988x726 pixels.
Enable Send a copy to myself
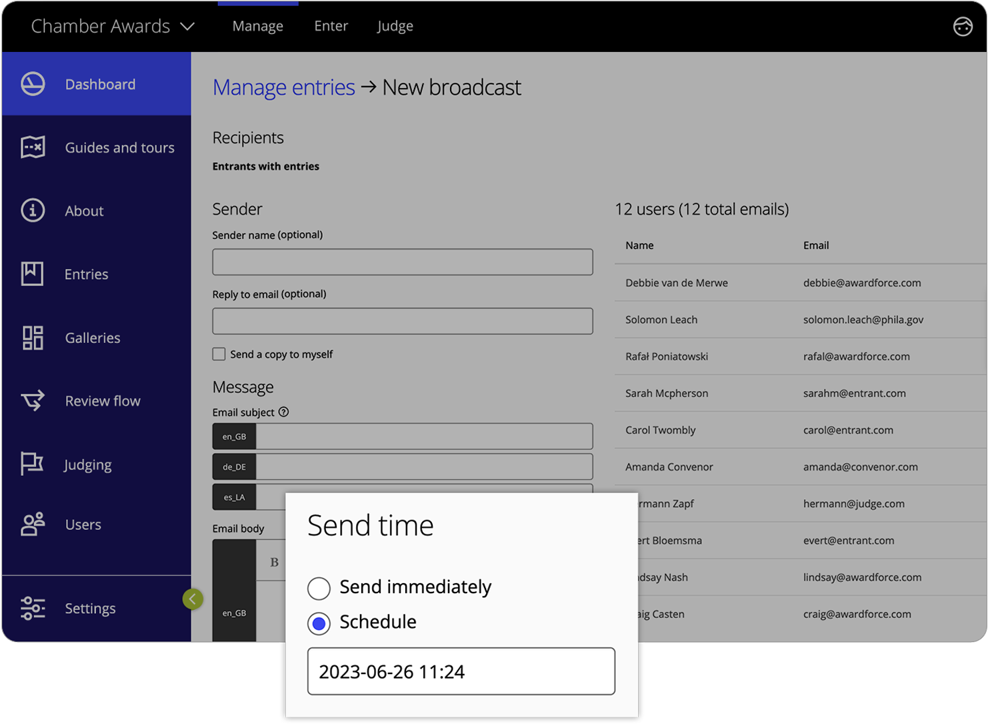[219, 354]
